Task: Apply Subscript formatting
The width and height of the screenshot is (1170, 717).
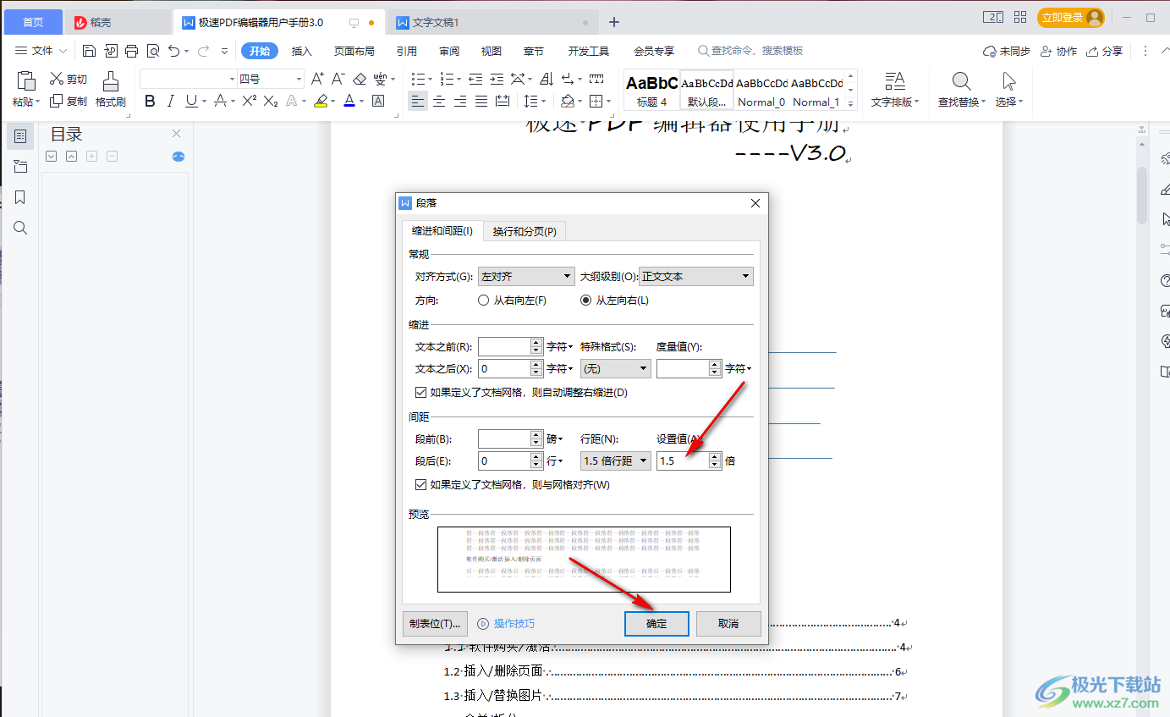Action: point(271,102)
